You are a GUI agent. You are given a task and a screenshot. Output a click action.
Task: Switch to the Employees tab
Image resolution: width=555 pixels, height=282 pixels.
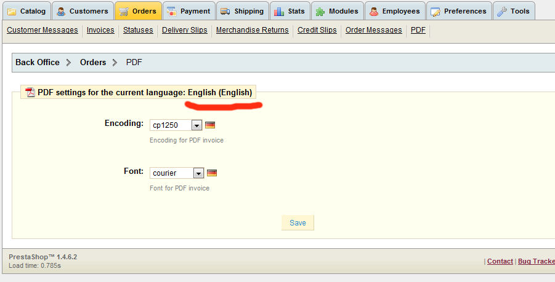point(395,11)
